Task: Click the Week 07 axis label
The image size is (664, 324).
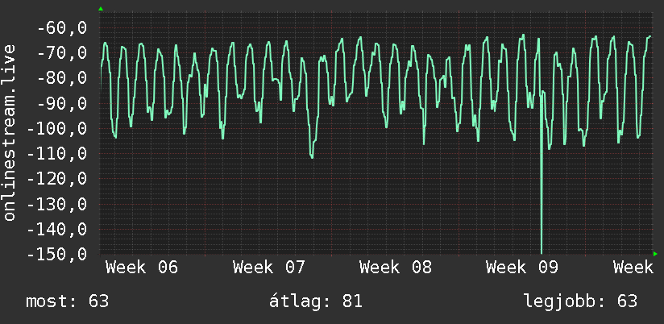Action: pos(269,268)
